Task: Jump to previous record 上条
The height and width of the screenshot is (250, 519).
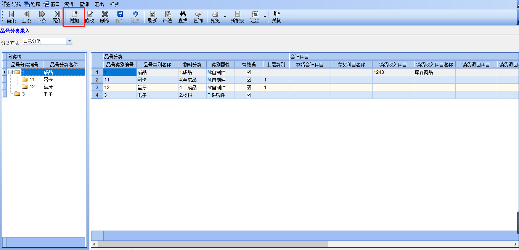Action: pyautogui.click(x=26, y=17)
